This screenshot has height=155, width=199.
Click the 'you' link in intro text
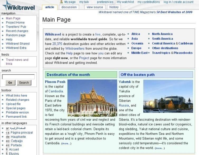(x=101, y=53)
